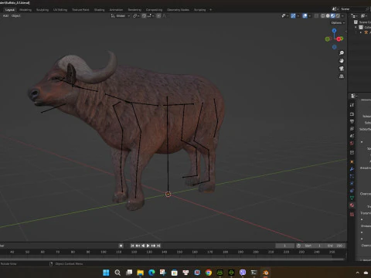Image resolution: width=371 pixels, height=278 pixels.
Task: Jump to the timeline start frame
Action: pyautogui.click(x=132, y=246)
